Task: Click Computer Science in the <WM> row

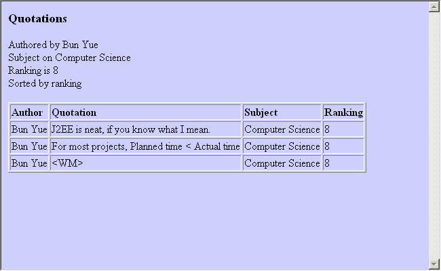Action: [x=282, y=163]
